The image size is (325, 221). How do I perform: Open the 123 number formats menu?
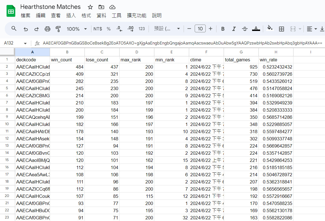pos(142,29)
